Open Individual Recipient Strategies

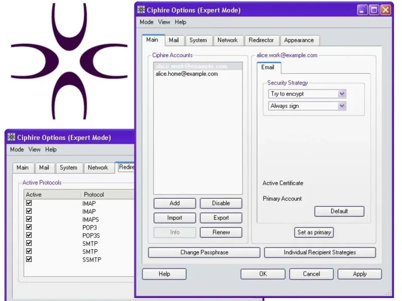(x=320, y=252)
